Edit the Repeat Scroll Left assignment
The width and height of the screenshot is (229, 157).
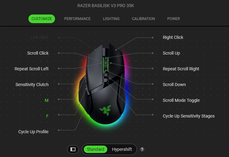(32, 69)
